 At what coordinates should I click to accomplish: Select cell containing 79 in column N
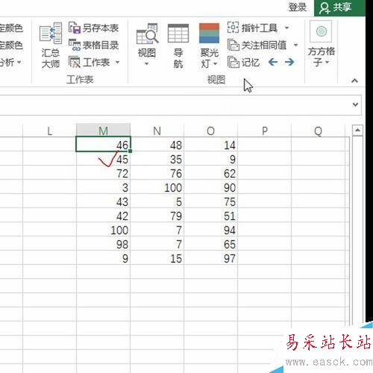click(x=157, y=215)
